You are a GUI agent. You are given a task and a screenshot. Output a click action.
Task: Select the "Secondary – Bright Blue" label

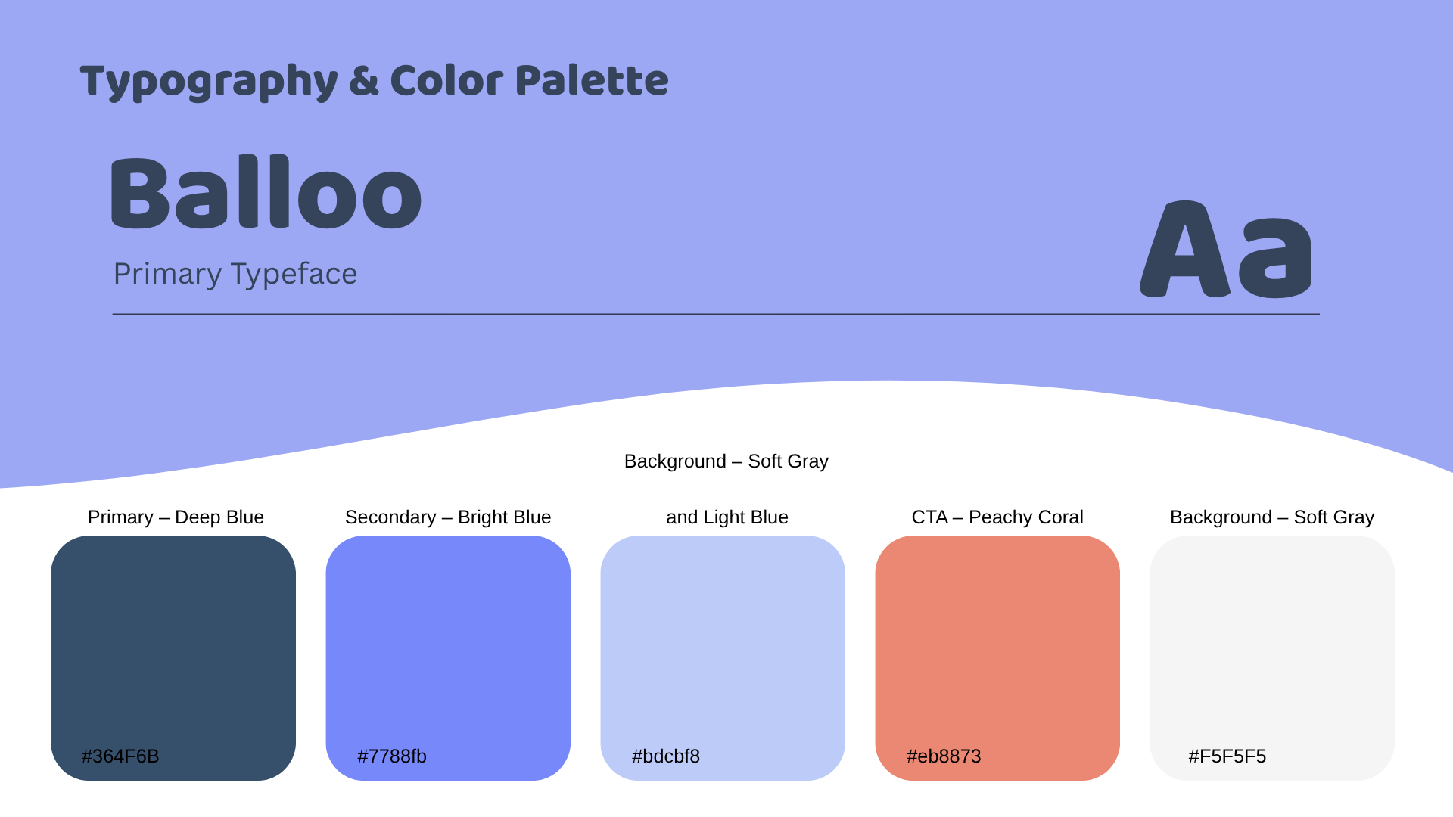(448, 517)
